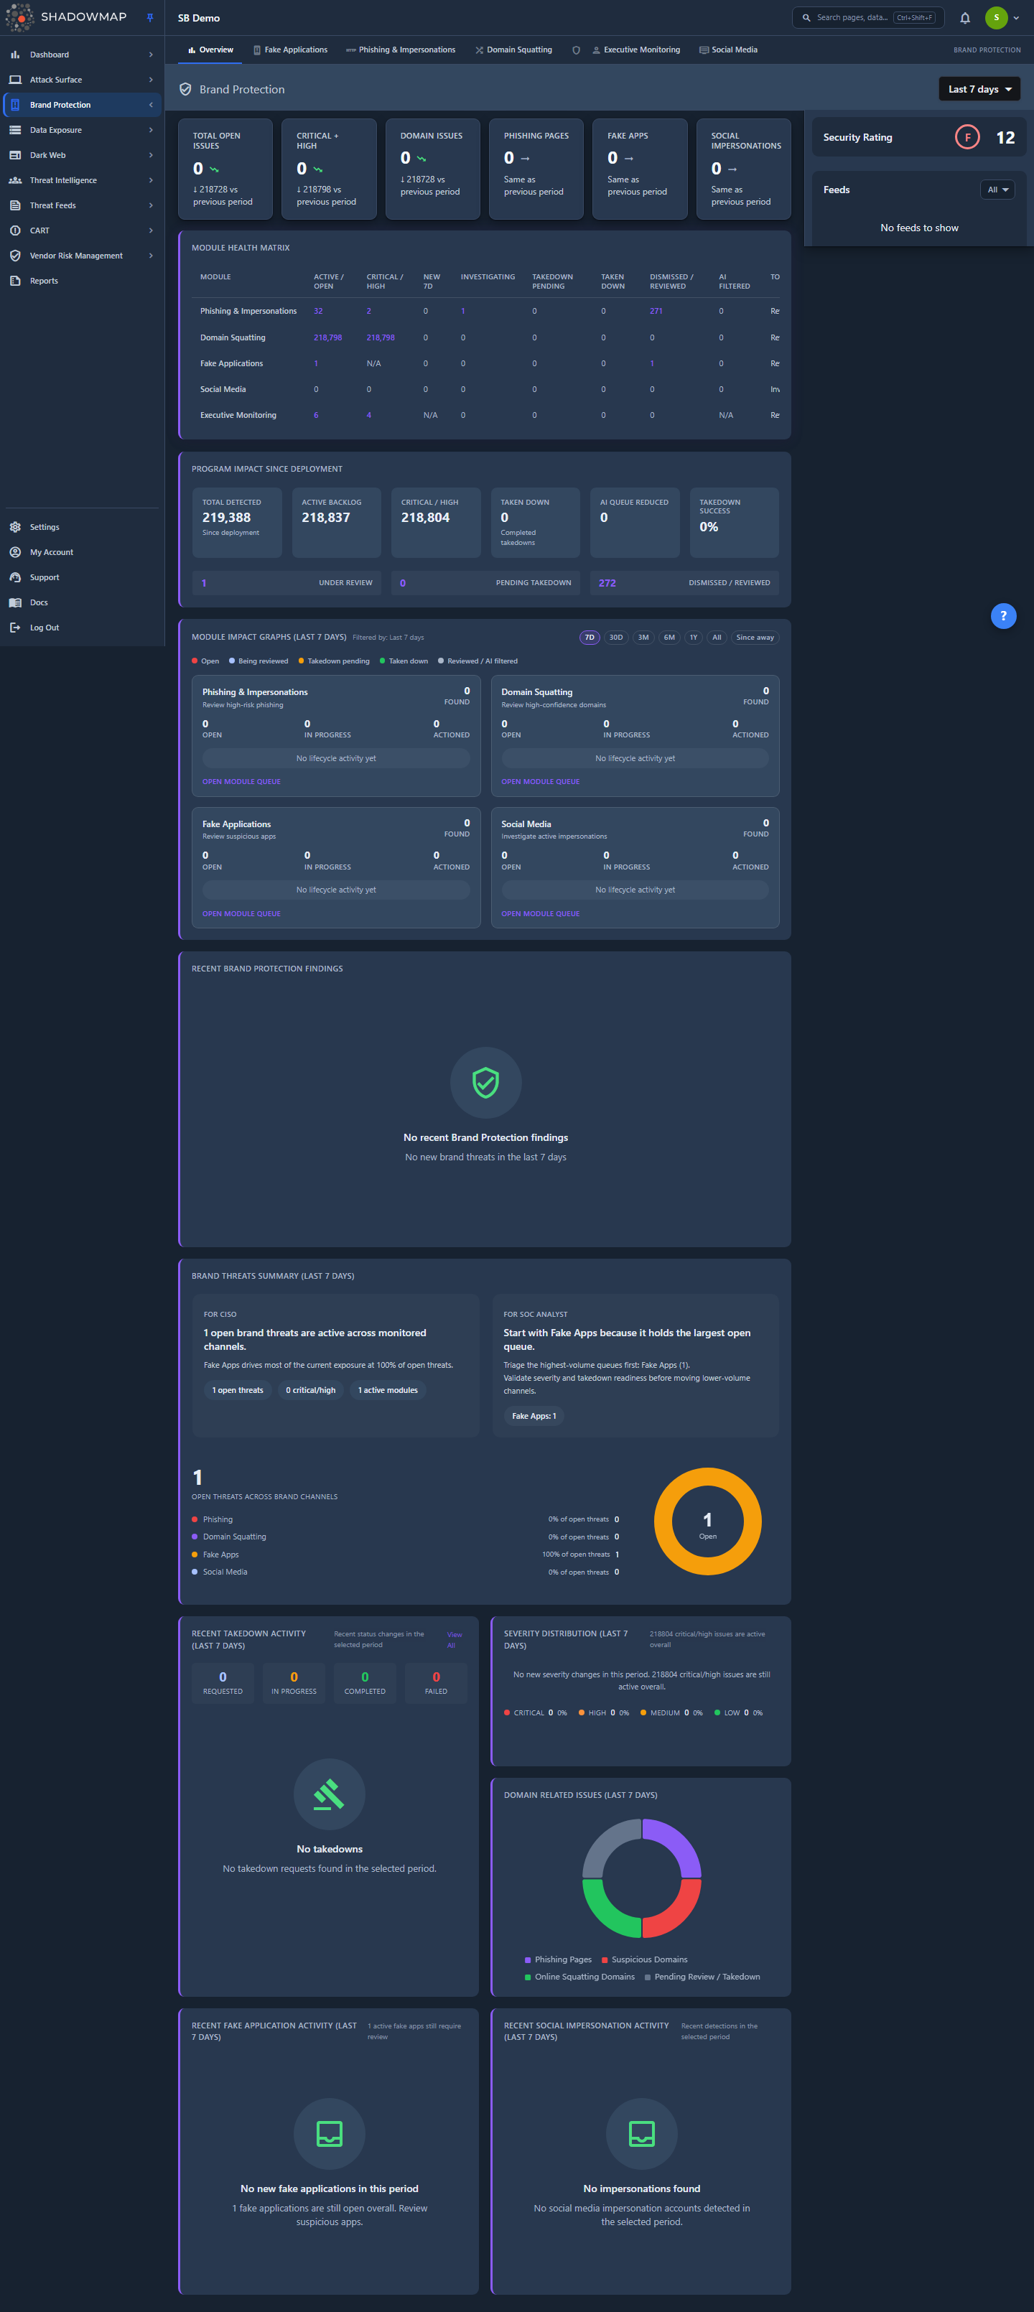This screenshot has height=2312, width=1034.
Task: Select the 1Y time range pill
Action: point(693,638)
